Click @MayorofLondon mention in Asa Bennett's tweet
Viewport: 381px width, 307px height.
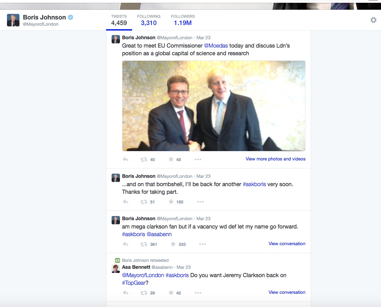click(143, 275)
